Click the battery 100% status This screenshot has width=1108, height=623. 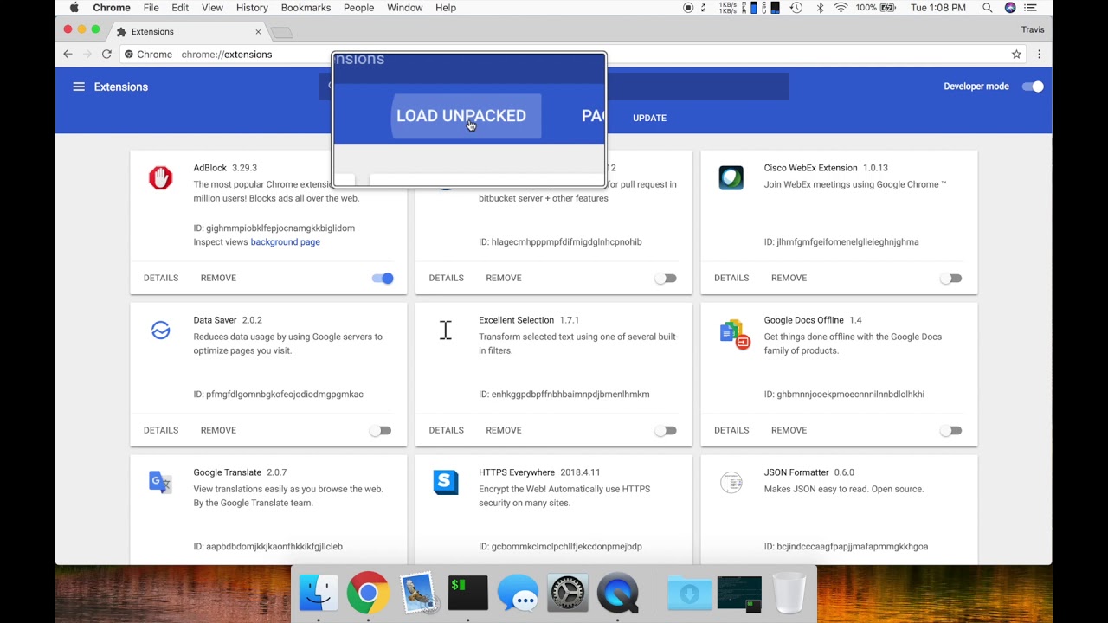tap(875, 8)
